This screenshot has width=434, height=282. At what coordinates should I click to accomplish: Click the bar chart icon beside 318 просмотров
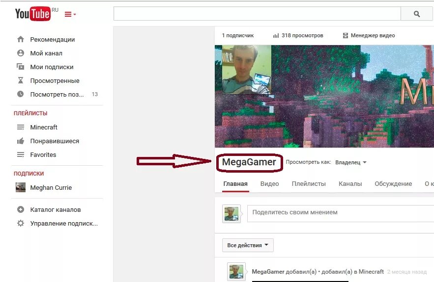276,36
